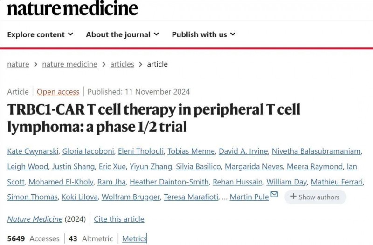The image size is (373, 245).
Task: Expand the Explore content menu
Action: point(40,34)
